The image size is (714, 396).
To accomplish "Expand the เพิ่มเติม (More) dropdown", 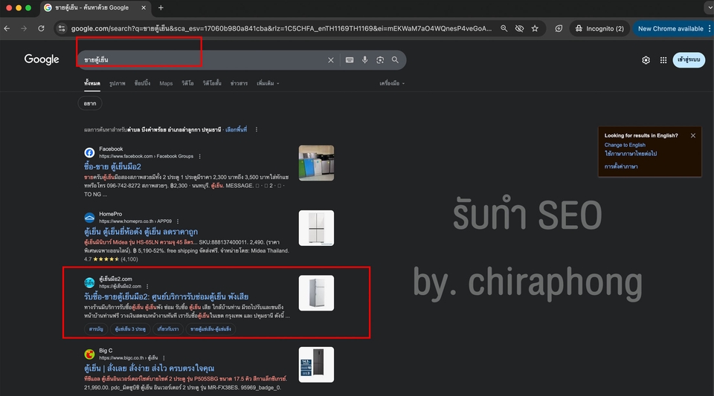I will pyautogui.click(x=268, y=83).
